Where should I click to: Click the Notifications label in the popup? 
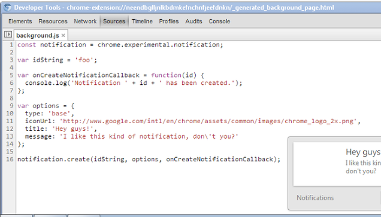click(315, 198)
